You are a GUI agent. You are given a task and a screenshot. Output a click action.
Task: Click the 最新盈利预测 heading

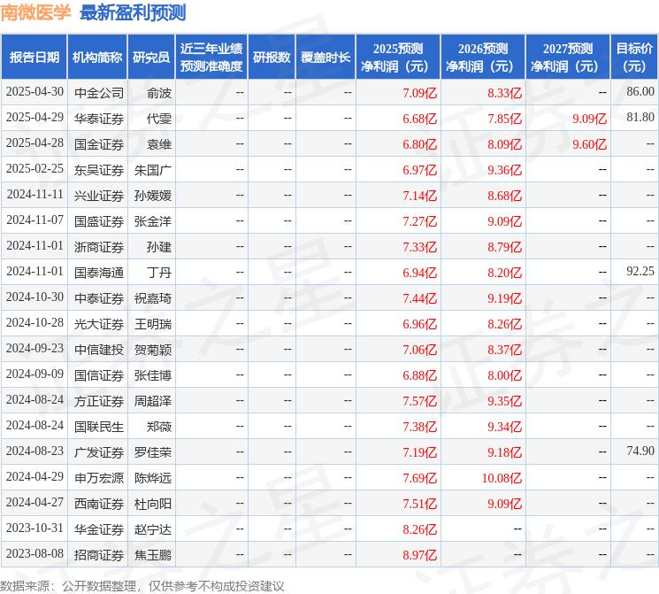(x=133, y=12)
